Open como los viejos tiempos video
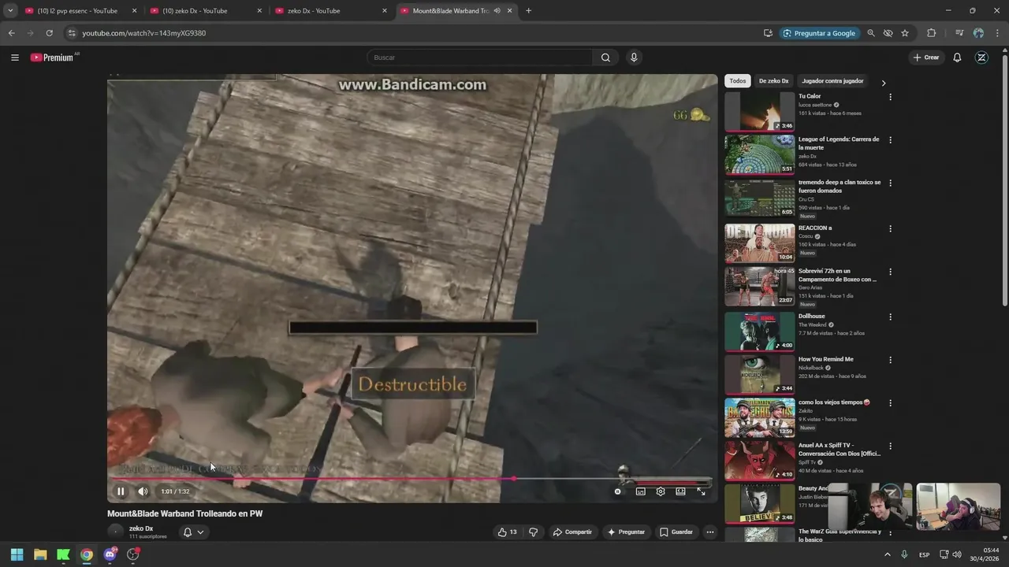The image size is (1009, 567). [760, 417]
